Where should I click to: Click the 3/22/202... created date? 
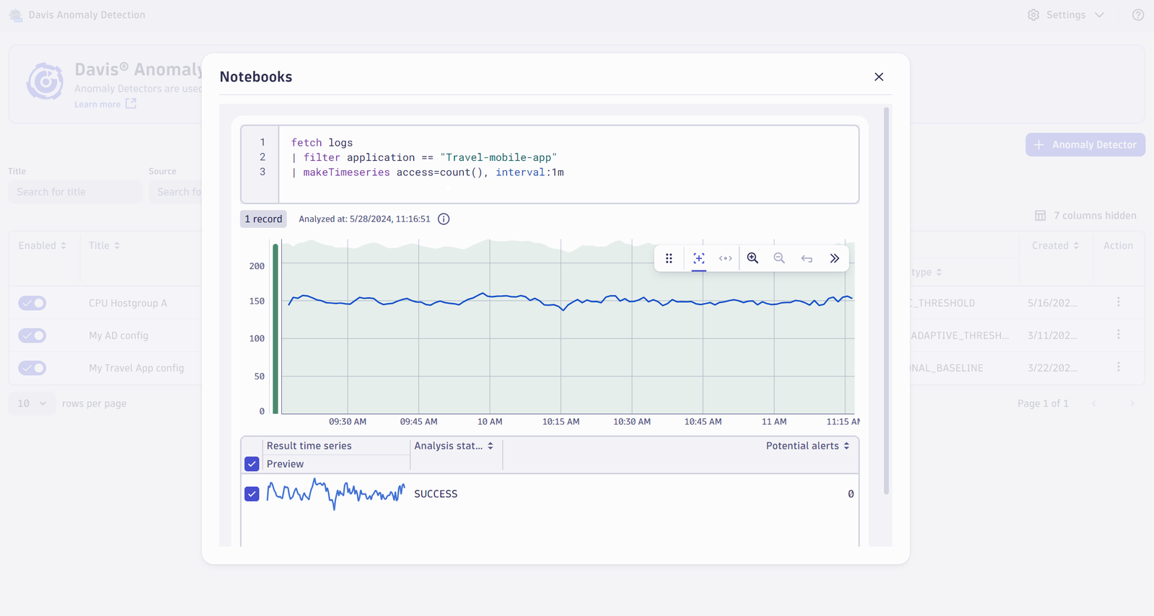[1052, 368]
